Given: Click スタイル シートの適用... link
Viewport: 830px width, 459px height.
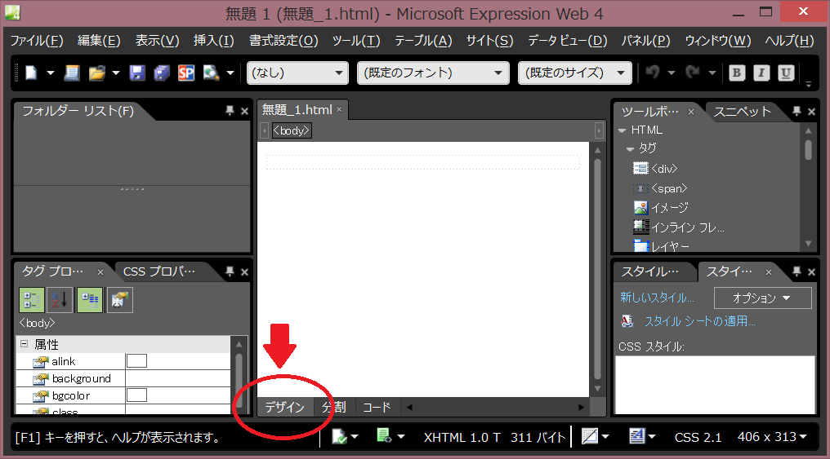Looking at the screenshot, I should (699, 321).
